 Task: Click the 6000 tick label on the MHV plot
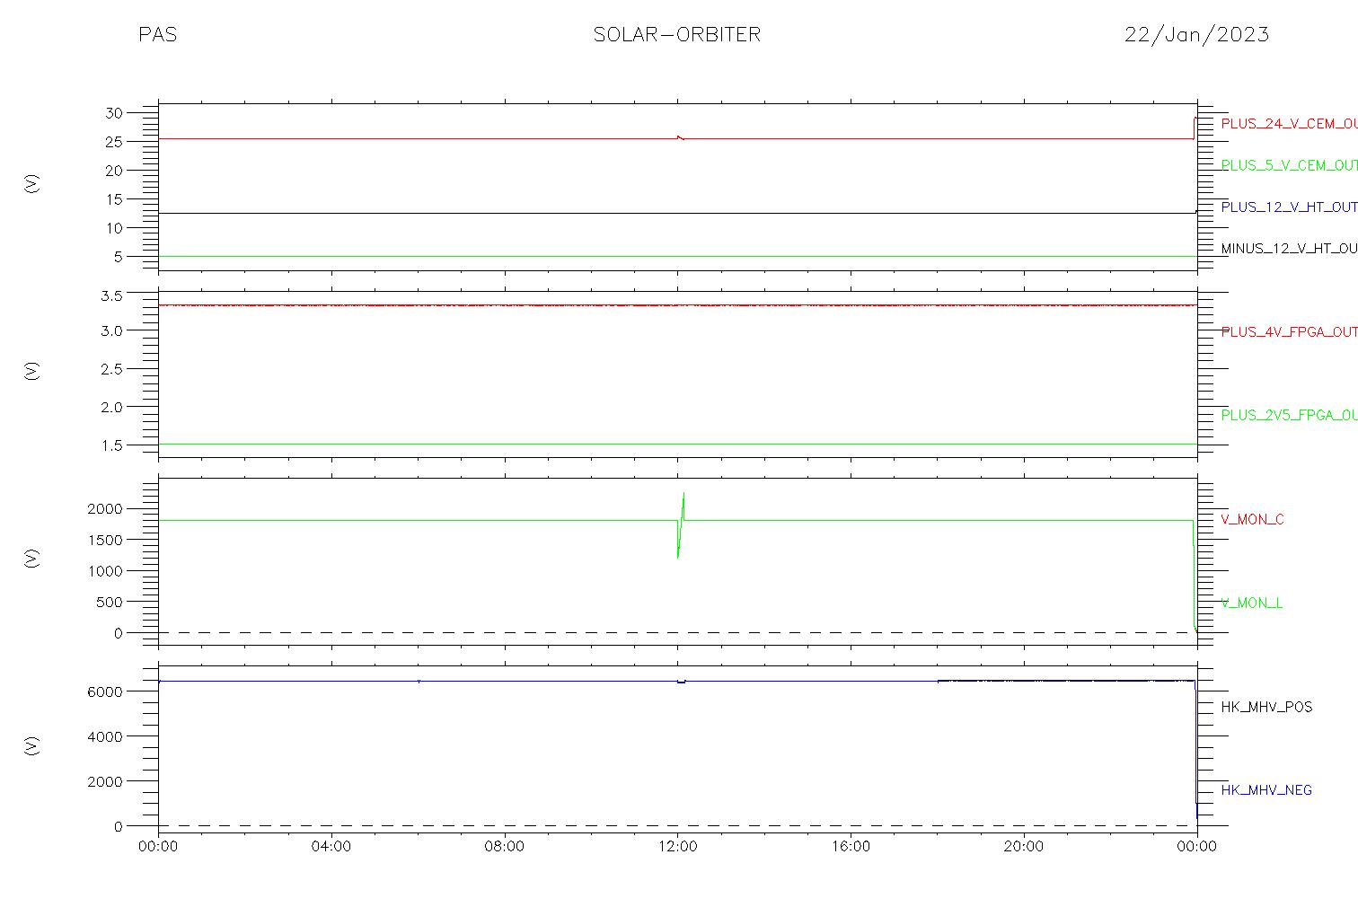(x=107, y=691)
